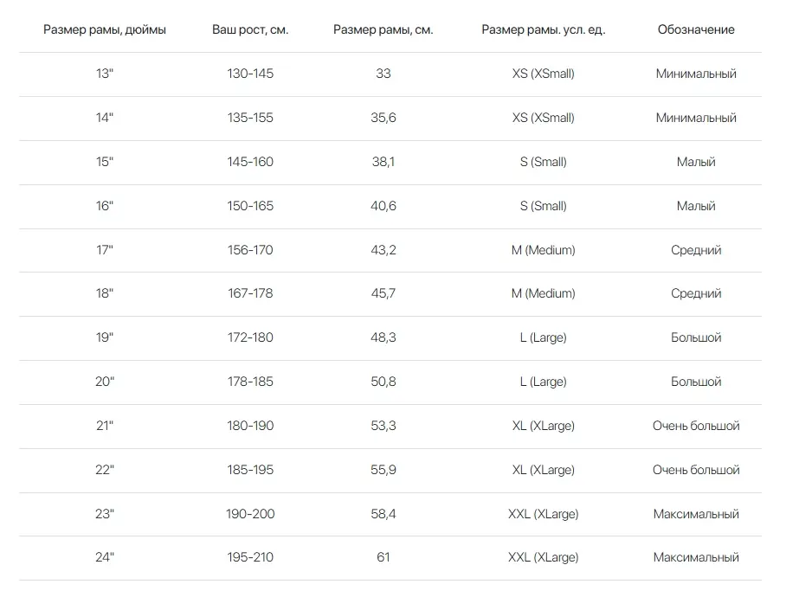Click L (Large) in the 20" row

click(x=544, y=382)
